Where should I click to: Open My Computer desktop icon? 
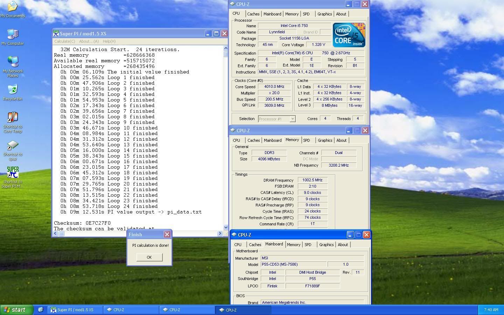pos(13,37)
